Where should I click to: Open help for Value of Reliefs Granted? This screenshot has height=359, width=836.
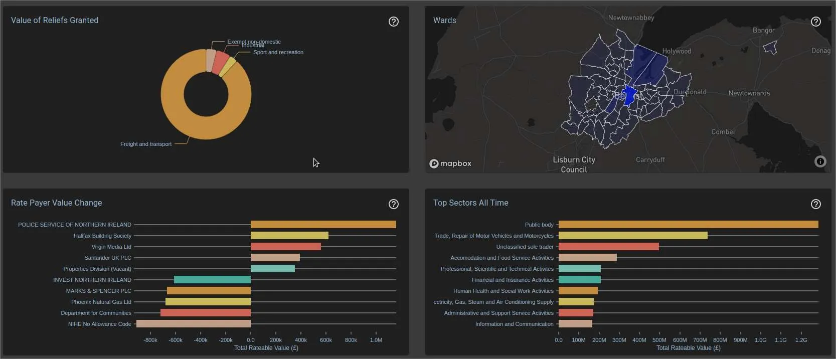[394, 22]
